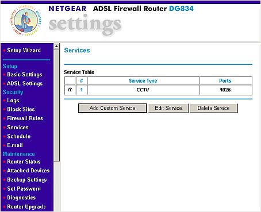Go to ADSL Settings page
Viewport: 261px width, 212px height.
tap(25, 83)
